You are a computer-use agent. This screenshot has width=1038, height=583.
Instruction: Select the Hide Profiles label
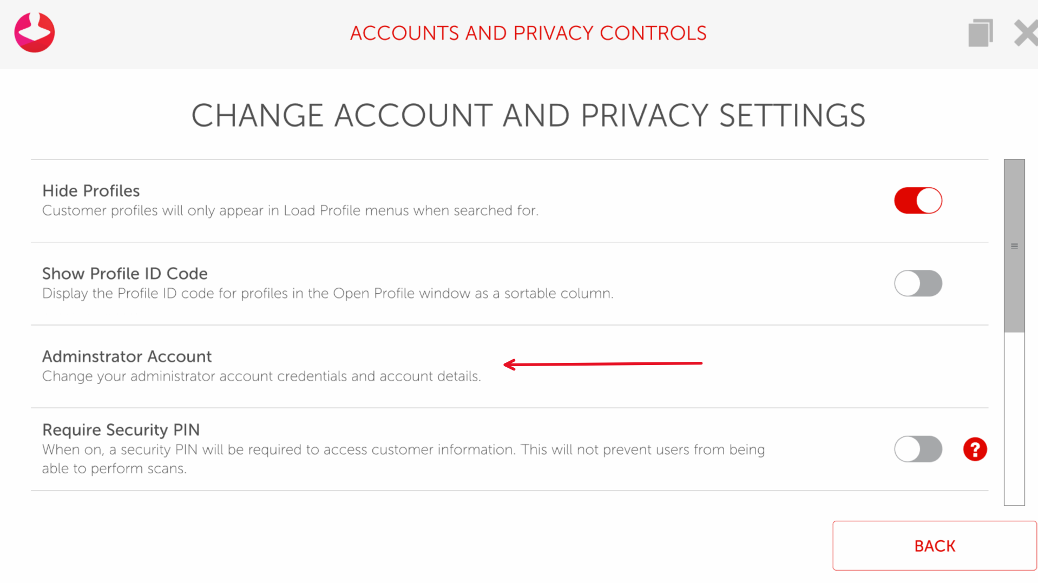tap(91, 191)
